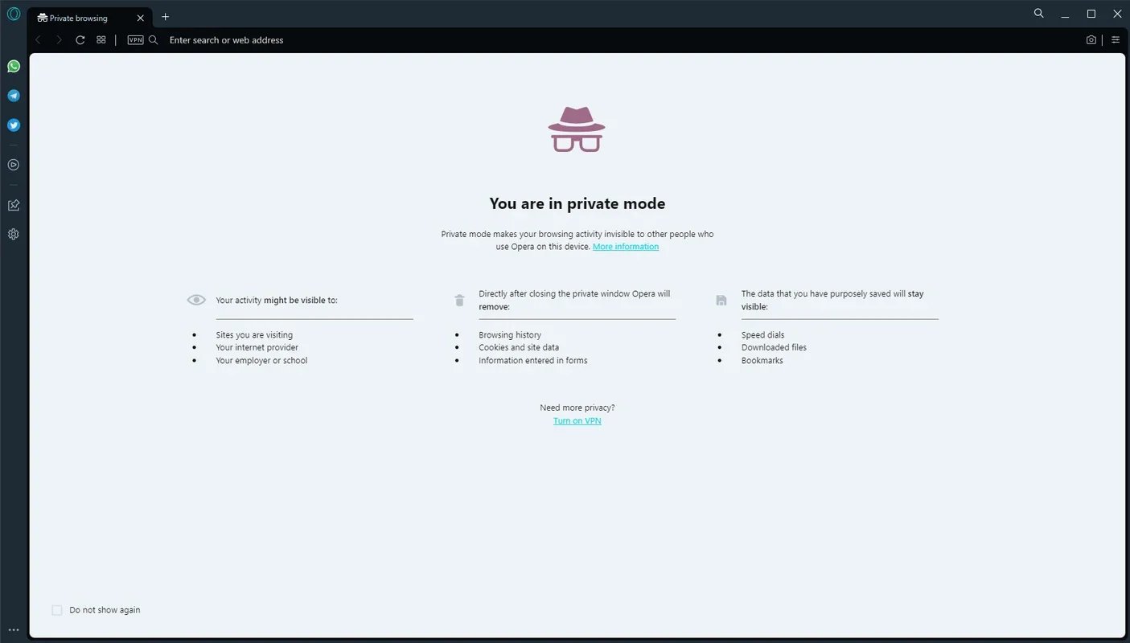Open WhatsApp in the sidebar

click(14, 66)
